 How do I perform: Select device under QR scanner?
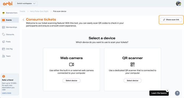coord(132,80)
